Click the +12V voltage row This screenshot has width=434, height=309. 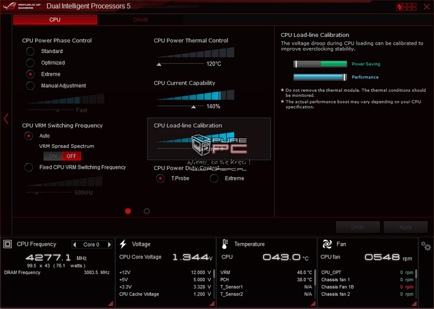(x=165, y=273)
